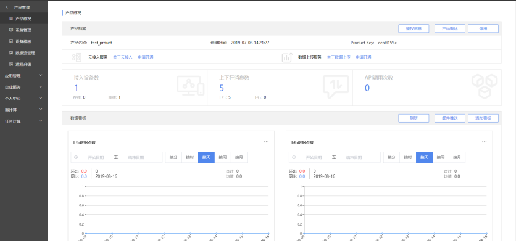Select 按分 for 下行数据点数 chart
The width and height of the screenshot is (516, 241).
coord(391,157)
